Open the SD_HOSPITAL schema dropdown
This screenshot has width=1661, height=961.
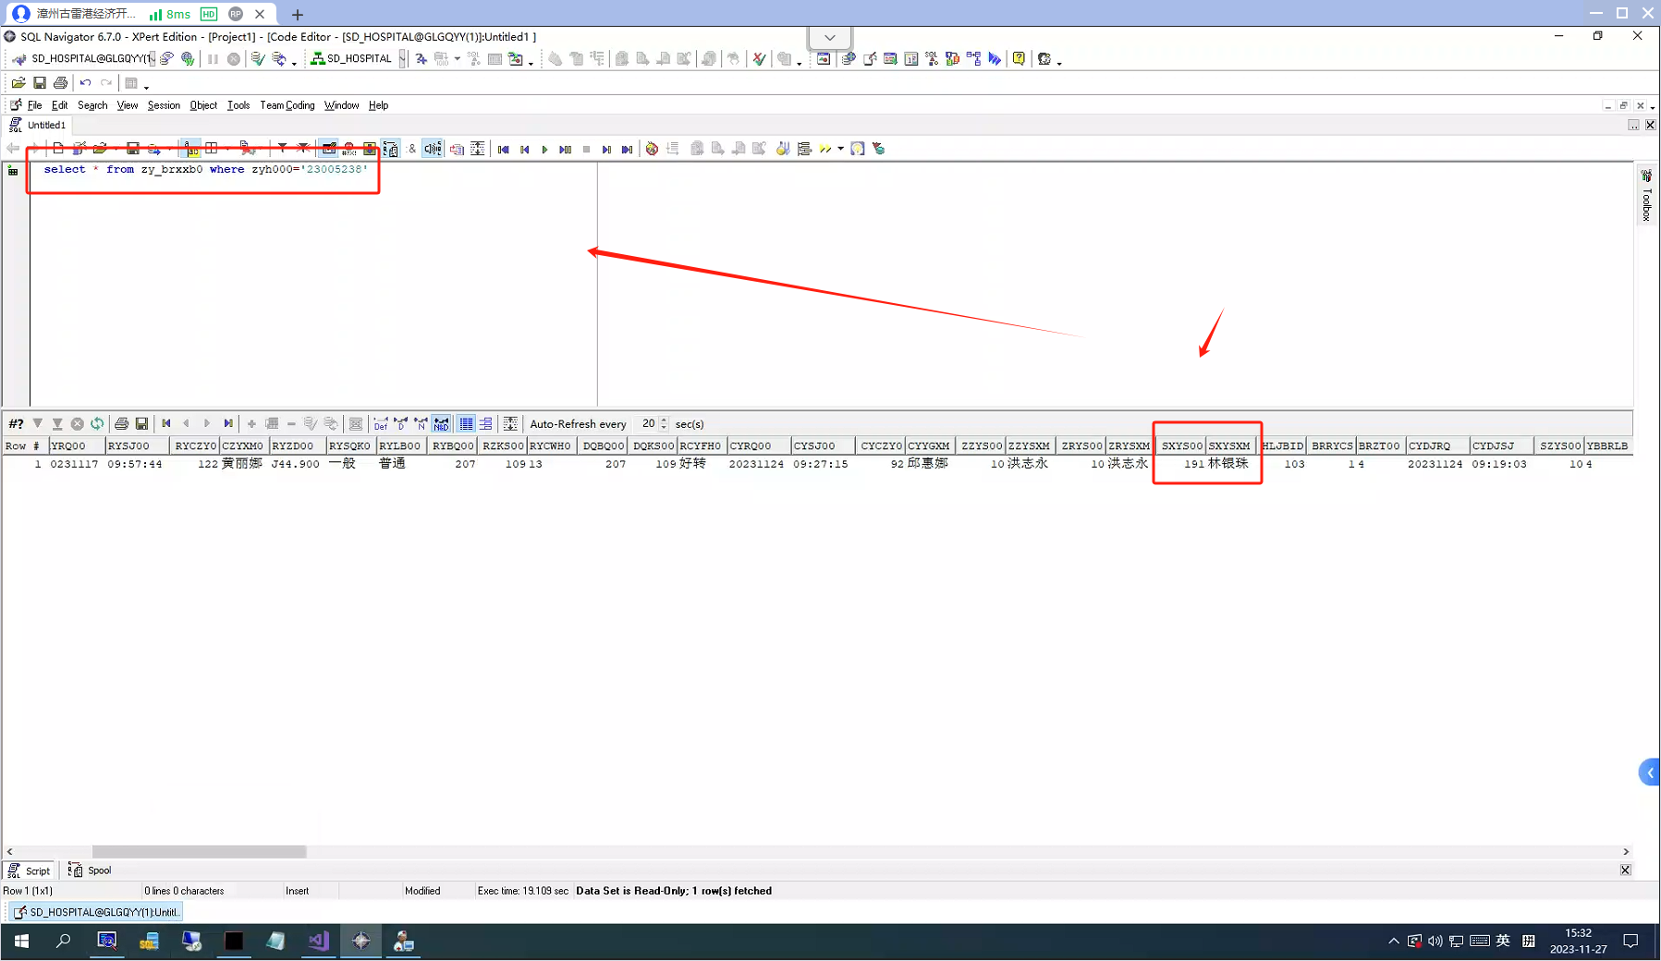pyautogui.click(x=402, y=59)
